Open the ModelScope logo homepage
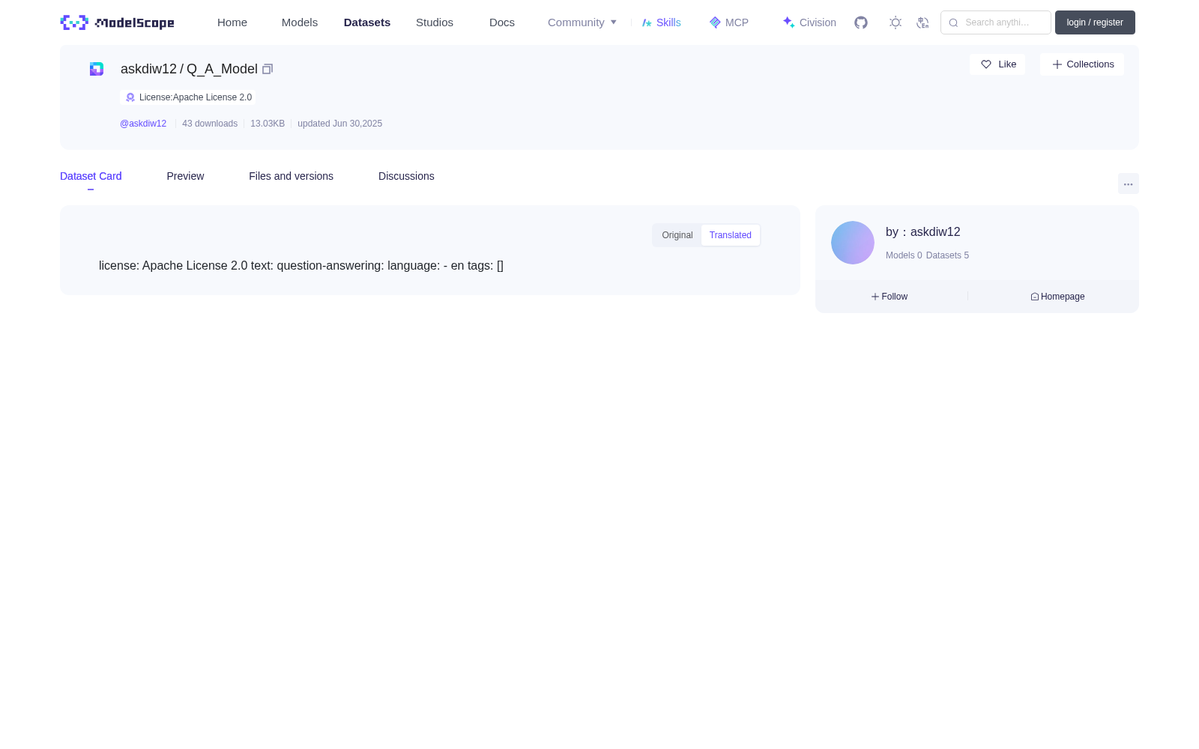The height and width of the screenshot is (749, 1199). pos(117,22)
